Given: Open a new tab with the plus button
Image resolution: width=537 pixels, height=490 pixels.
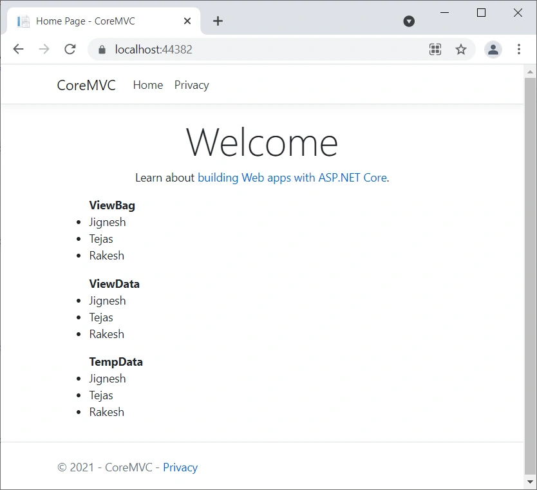Looking at the screenshot, I should coord(218,21).
